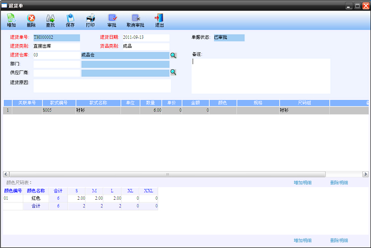Open the 查找 (Find) tool
Viewport: 371px width, 248px height.
tap(50, 20)
